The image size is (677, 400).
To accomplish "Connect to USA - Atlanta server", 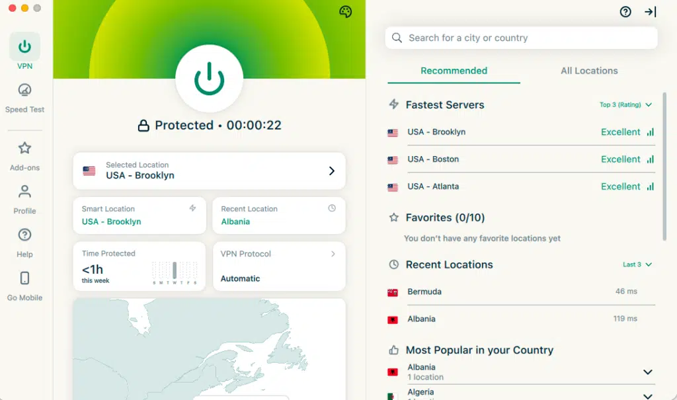I will [x=521, y=186].
